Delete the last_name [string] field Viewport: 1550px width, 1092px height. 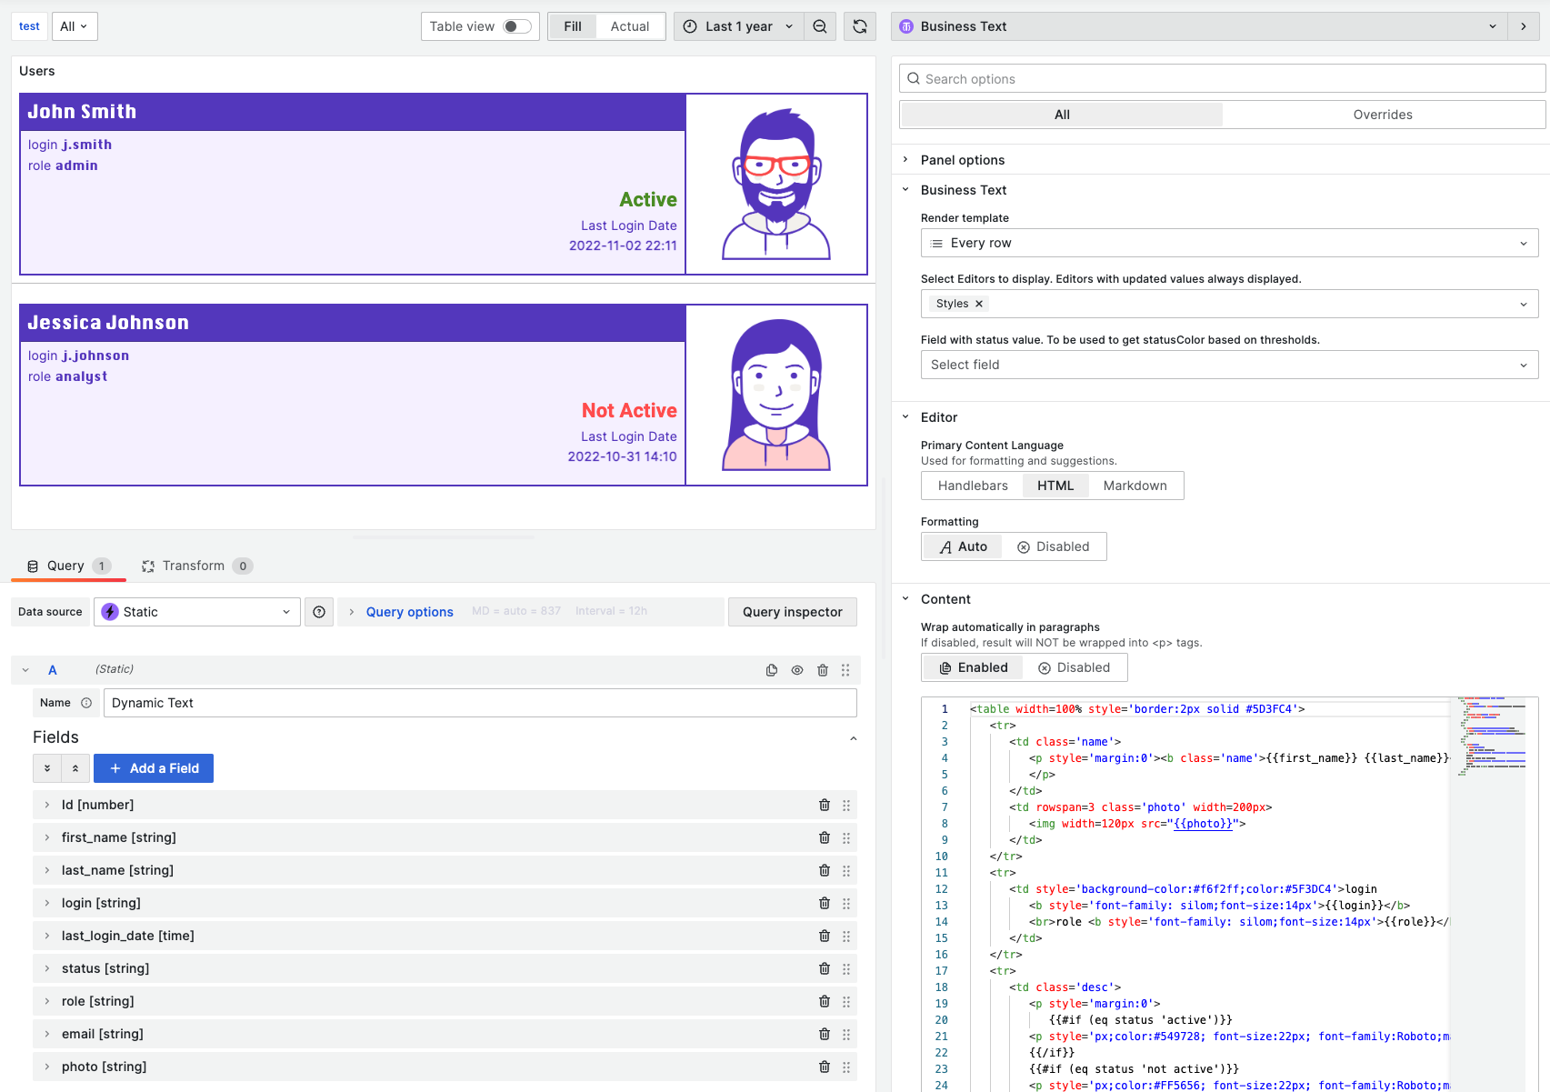[825, 870]
